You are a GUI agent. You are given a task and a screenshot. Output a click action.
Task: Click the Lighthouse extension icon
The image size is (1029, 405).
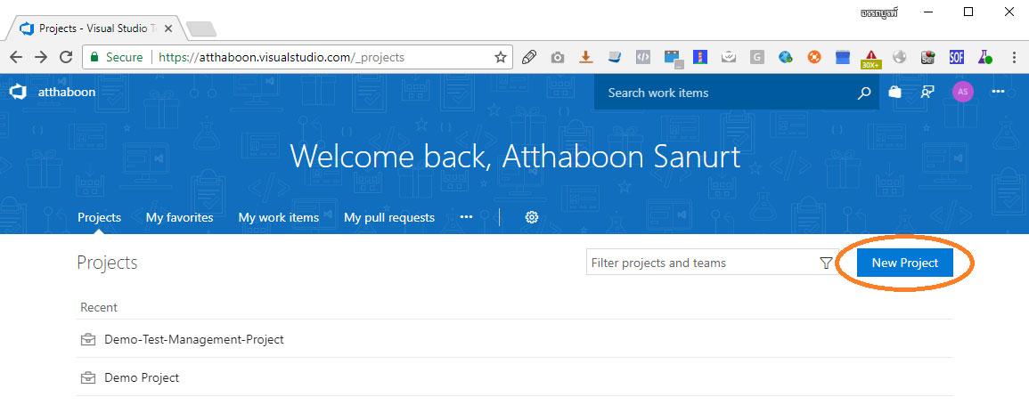click(700, 57)
